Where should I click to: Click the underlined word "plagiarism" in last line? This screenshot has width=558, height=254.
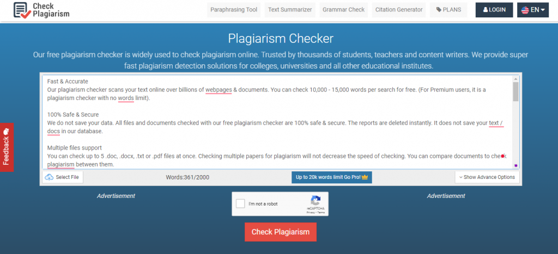click(x=61, y=164)
